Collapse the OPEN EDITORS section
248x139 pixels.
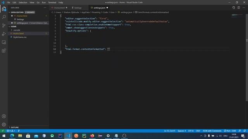(x=17, y=12)
